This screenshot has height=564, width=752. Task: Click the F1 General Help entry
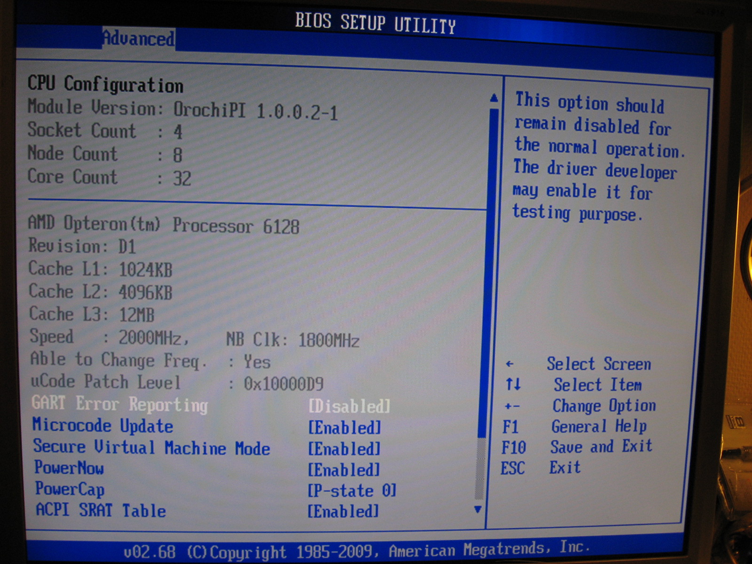574,426
